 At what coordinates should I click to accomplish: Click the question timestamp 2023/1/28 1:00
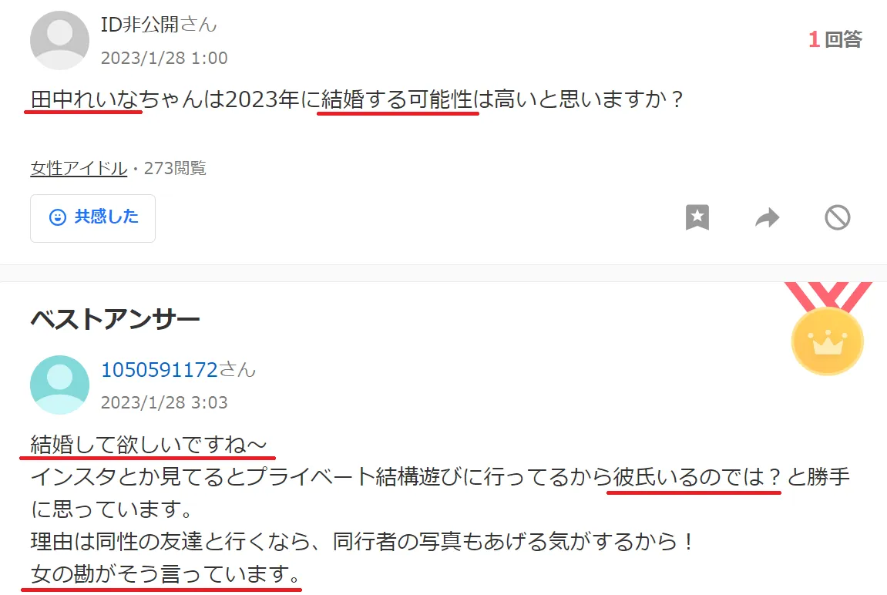(164, 58)
